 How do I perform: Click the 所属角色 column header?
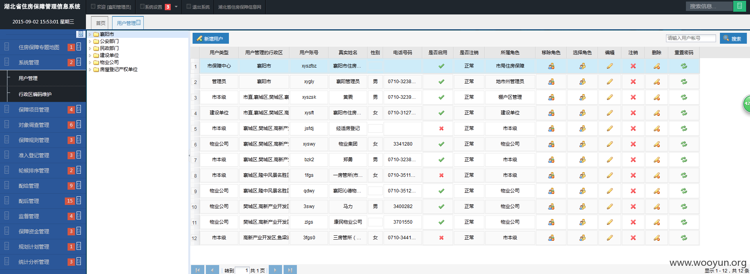click(x=510, y=52)
